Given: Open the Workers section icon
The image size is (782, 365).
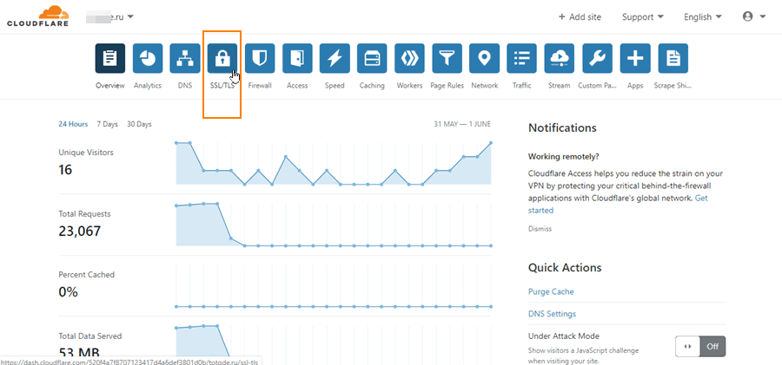Looking at the screenshot, I should coord(409,59).
